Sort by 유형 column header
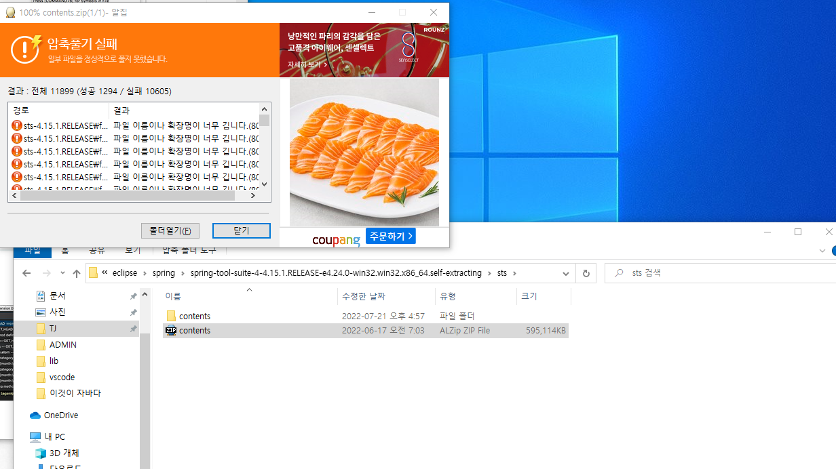The image size is (836, 469). coord(475,296)
